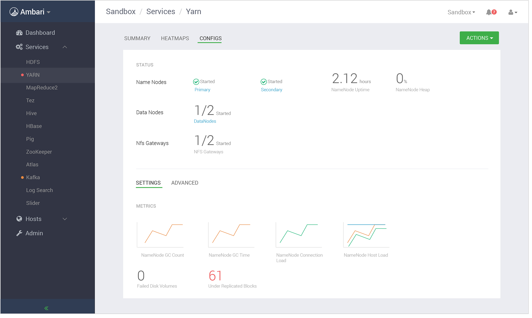Image resolution: width=532 pixels, height=318 pixels.
Task: Click Primary name node started check icon
Action: click(196, 82)
